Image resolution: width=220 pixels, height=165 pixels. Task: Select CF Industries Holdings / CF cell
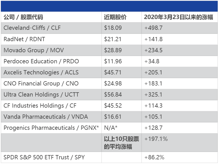[x=40, y=106]
